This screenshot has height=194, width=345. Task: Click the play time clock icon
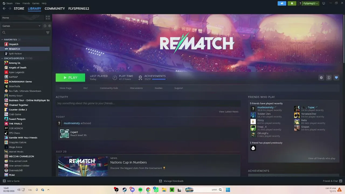[x=115, y=78]
